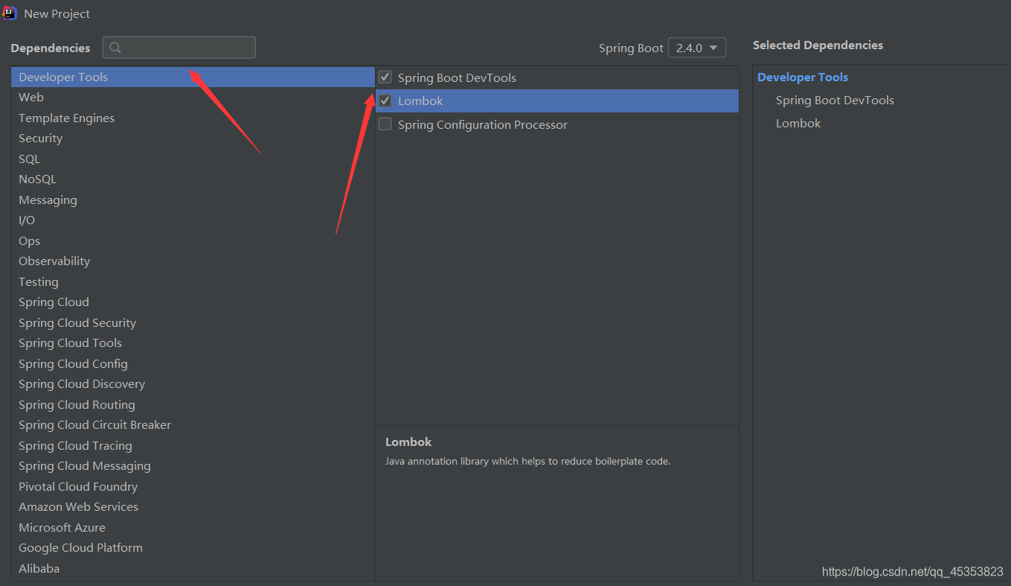Click Developer Tools heading in Selected Dependencies
The height and width of the screenshot is (586, 1011).
803,77
